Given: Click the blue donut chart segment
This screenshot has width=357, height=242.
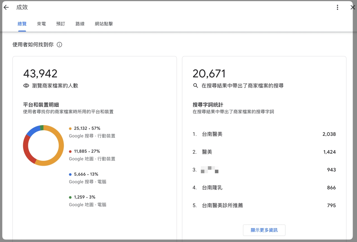Looking at the screenshot, I should tap(33, 130).
